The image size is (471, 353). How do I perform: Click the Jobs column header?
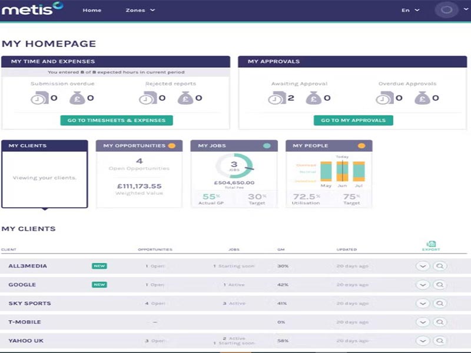pos(234,249)
